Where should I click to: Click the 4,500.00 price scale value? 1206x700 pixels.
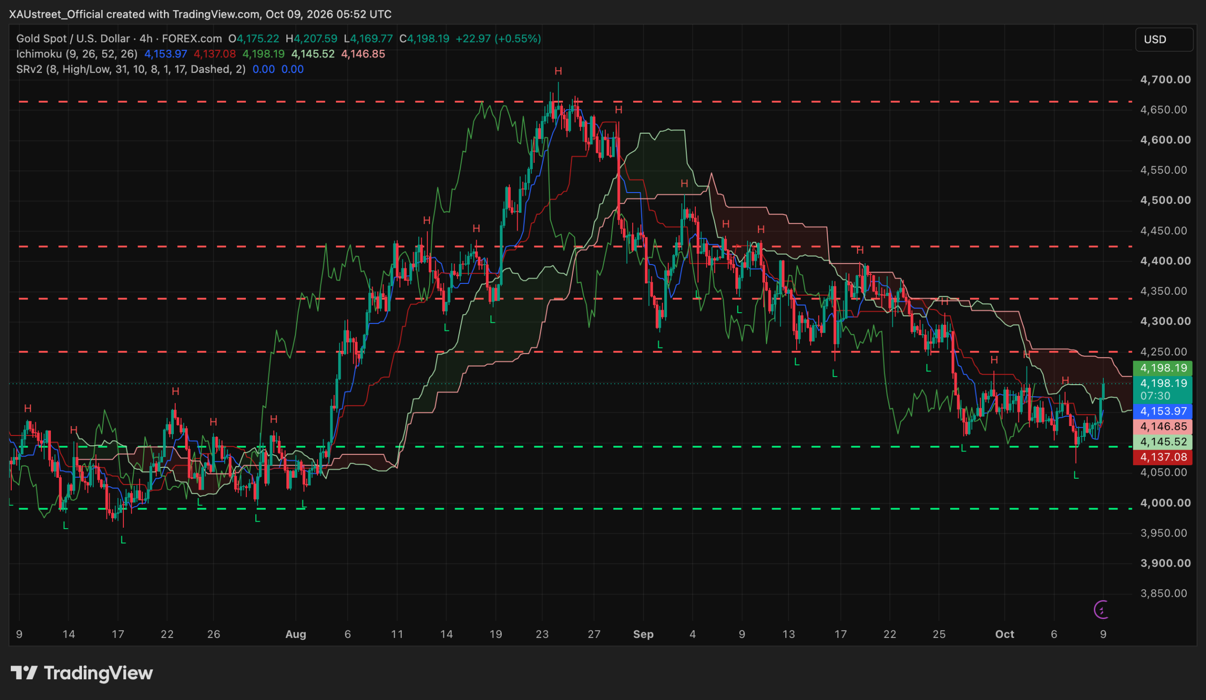[1166, 200]
